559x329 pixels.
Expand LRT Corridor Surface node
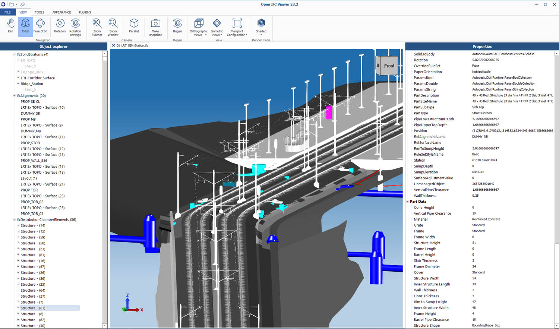pos(18,78)
